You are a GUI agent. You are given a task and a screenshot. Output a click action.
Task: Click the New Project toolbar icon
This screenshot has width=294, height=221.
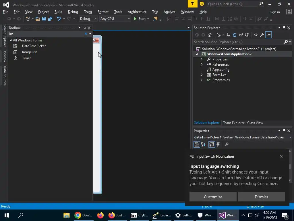(28, 19)
